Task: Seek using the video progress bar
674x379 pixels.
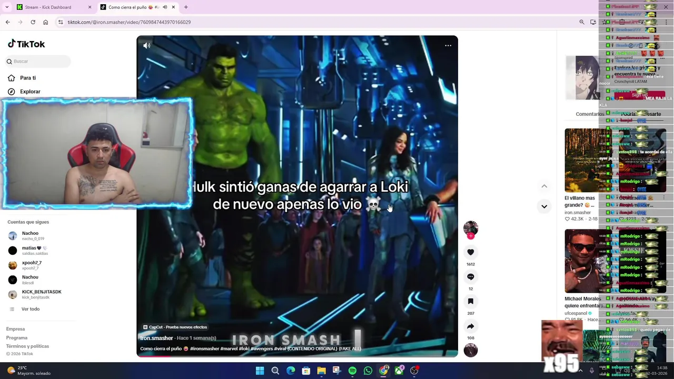Action: coord(297,356)
